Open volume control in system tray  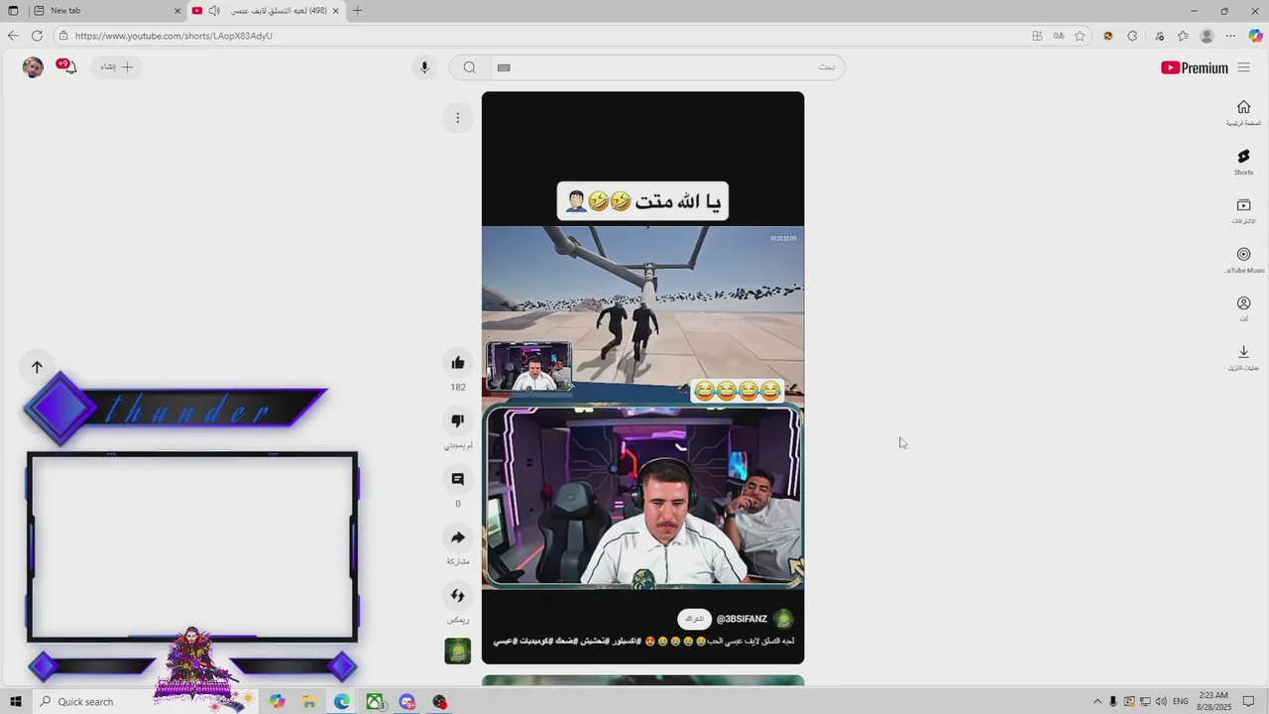click(1160, 702)
